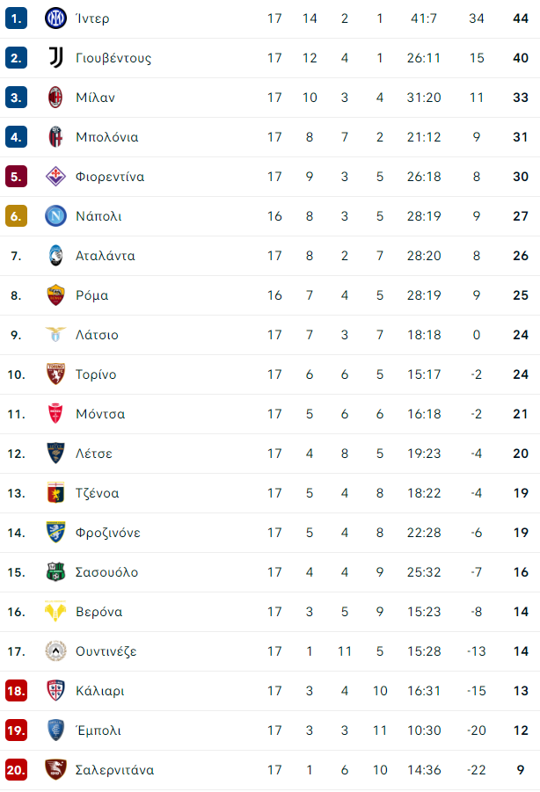Click the red rank 18 badge

point(16,691)
